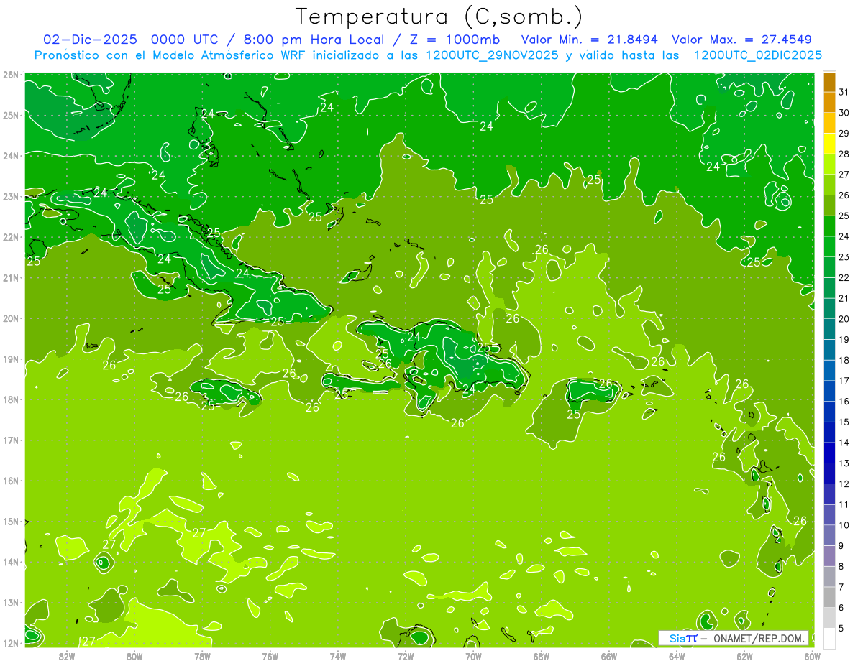Pick the color scale segment between 29 and 30

click(x=829, y=123)
